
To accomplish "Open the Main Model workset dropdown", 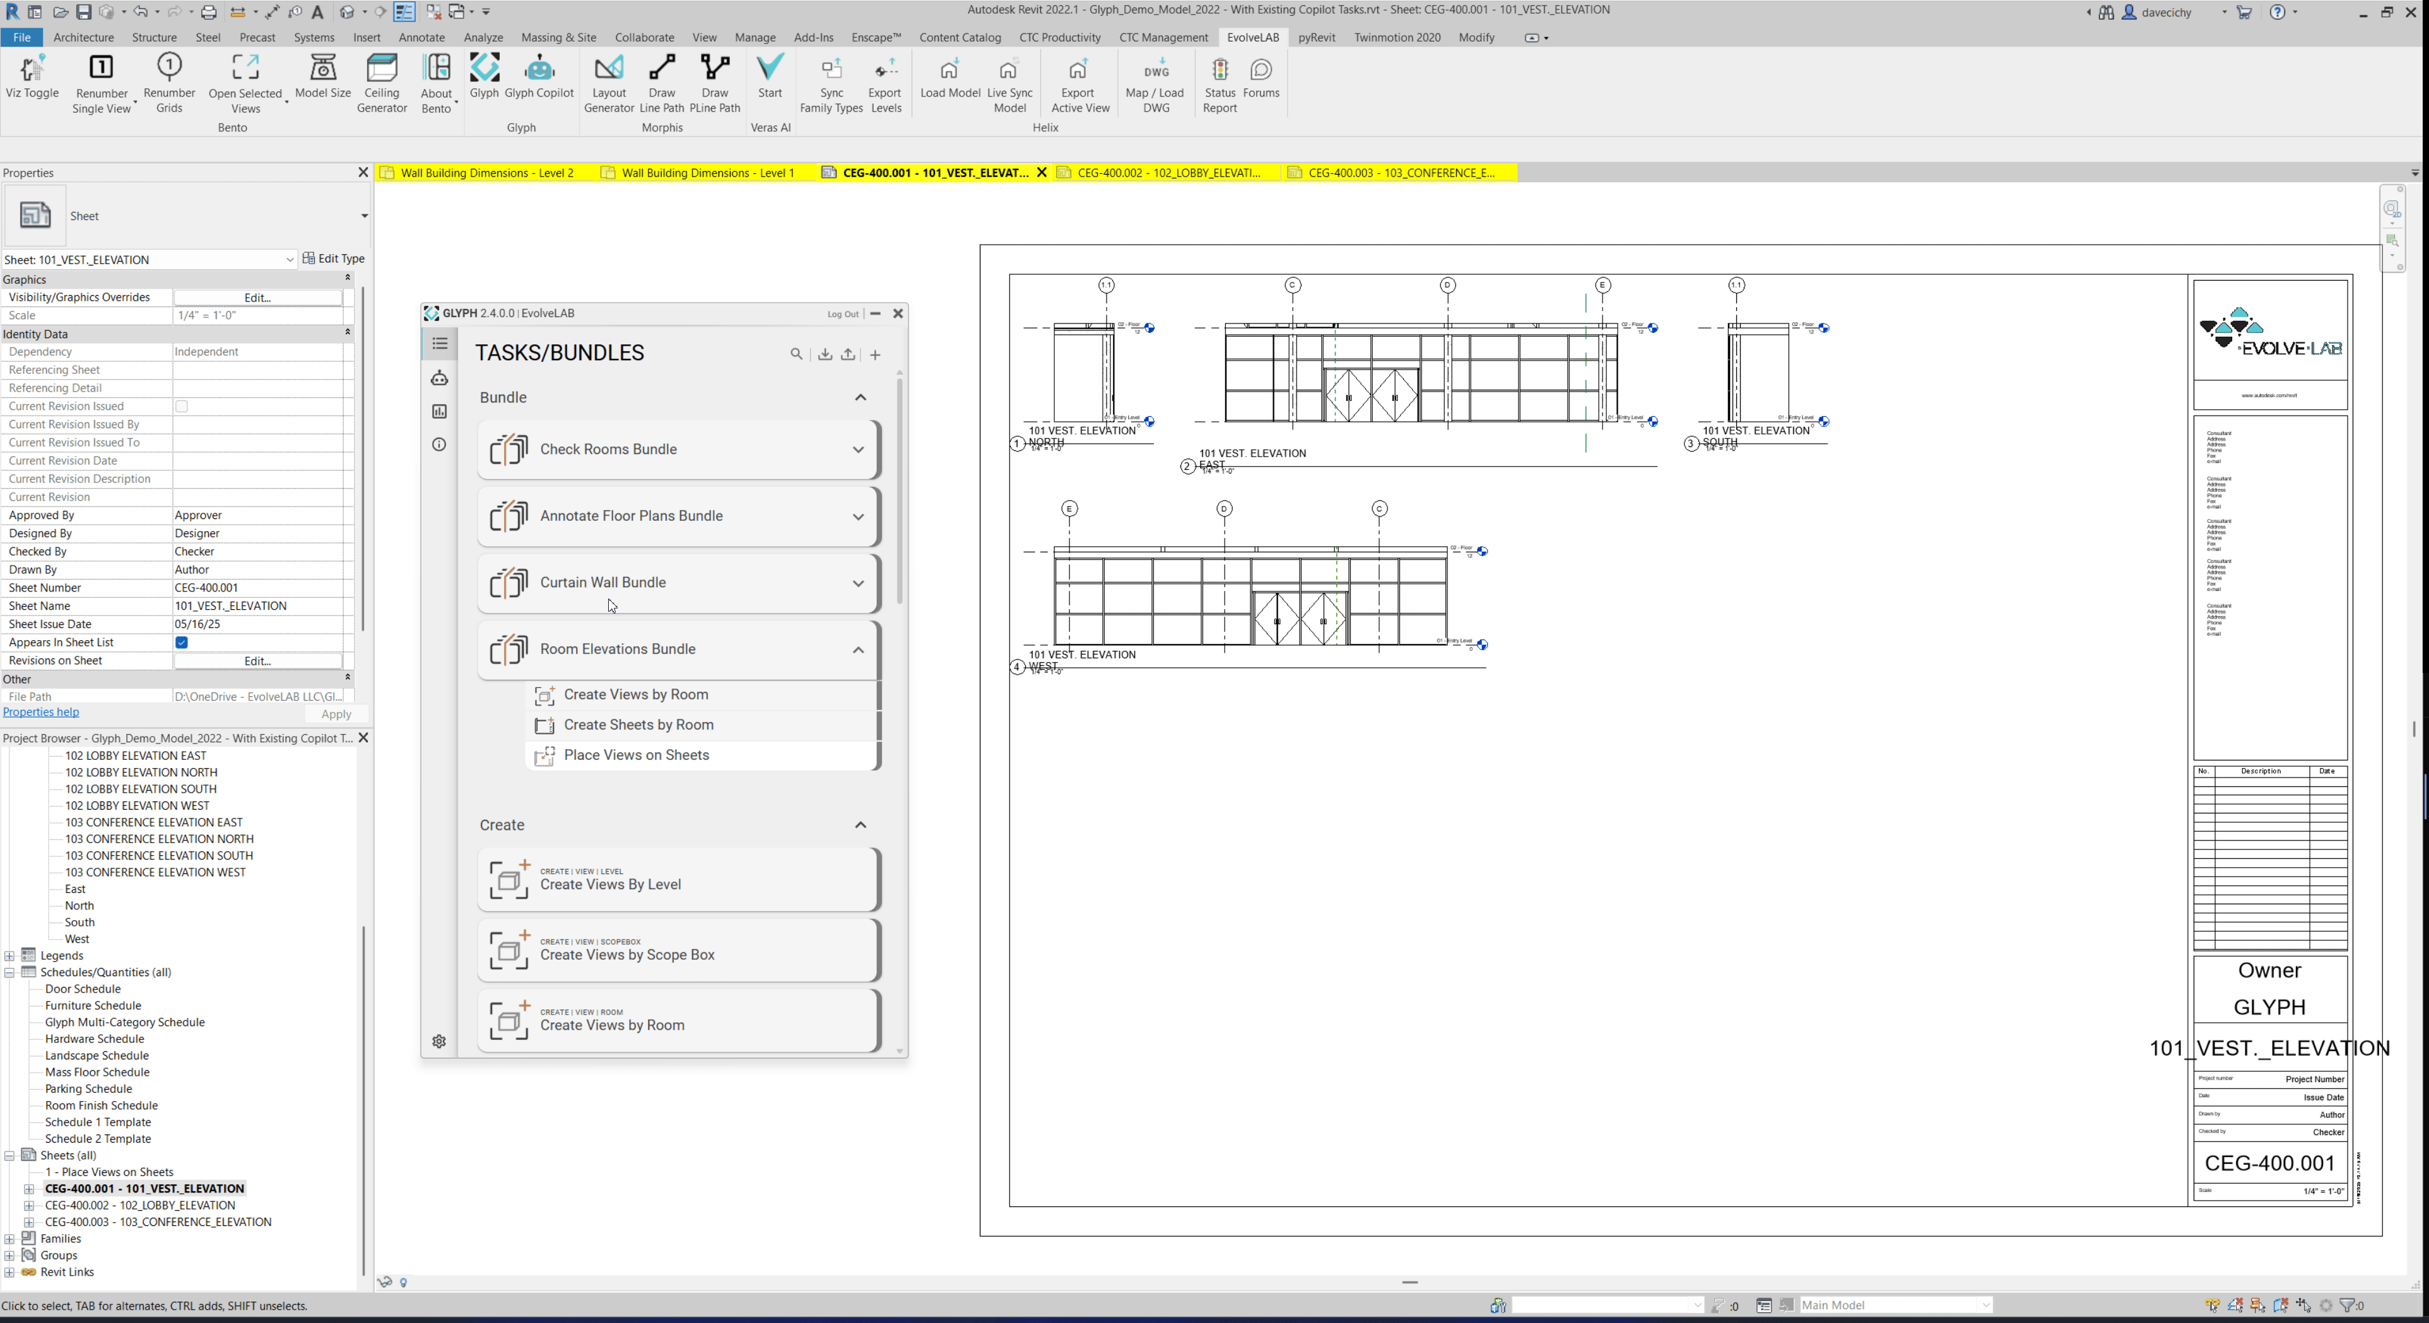I will pos(1895,1305).
